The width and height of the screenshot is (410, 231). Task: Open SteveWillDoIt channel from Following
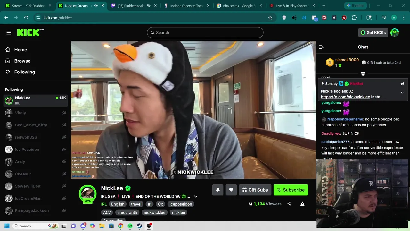[x=36, y=186]
